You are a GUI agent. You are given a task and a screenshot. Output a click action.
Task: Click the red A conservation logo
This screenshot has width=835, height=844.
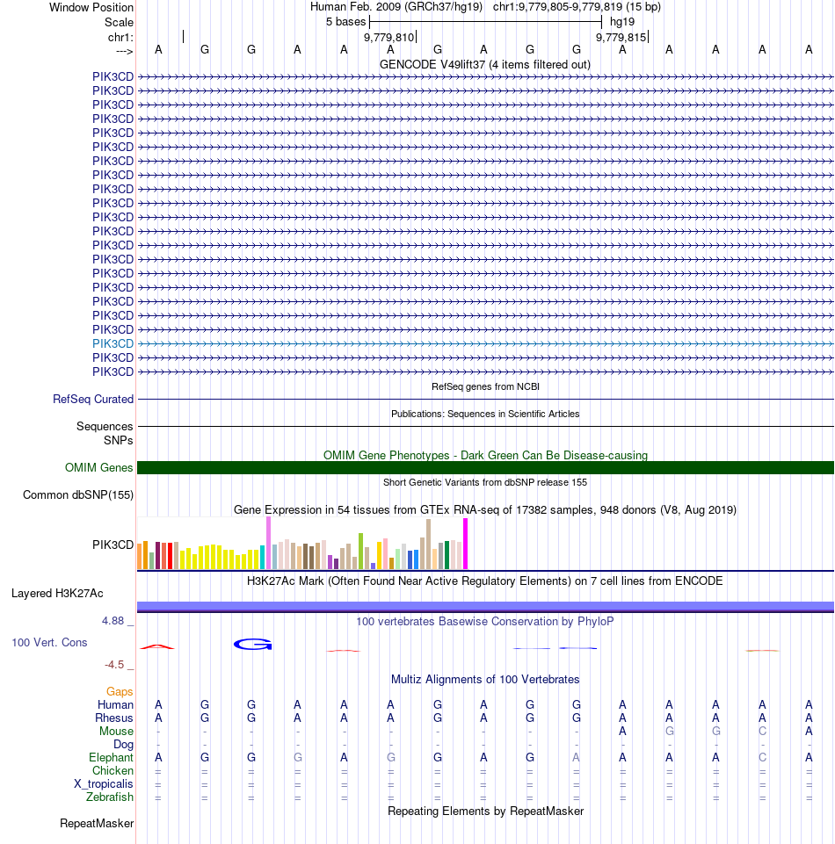[157, 646]
